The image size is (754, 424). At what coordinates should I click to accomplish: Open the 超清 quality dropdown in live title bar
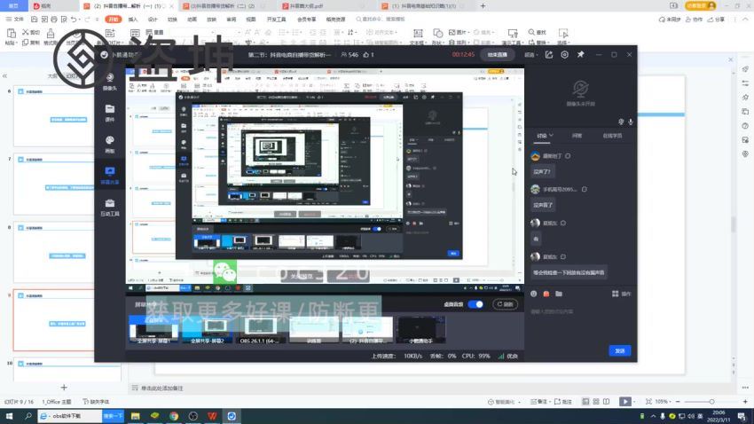tap(530, 55)
